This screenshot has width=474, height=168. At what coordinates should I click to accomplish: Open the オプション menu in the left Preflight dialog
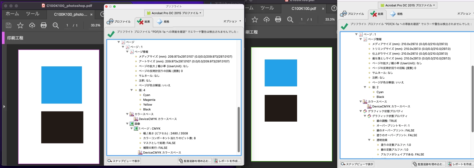coord(232,21)
